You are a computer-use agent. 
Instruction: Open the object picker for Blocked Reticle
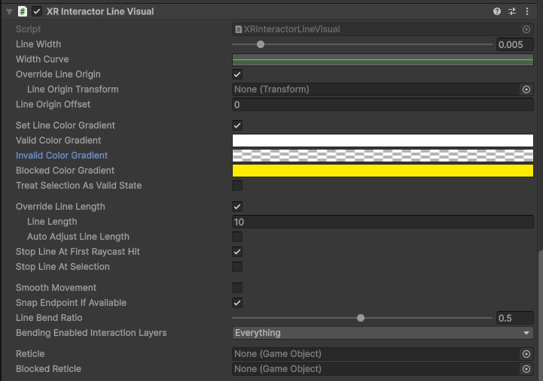coord(526,369)
